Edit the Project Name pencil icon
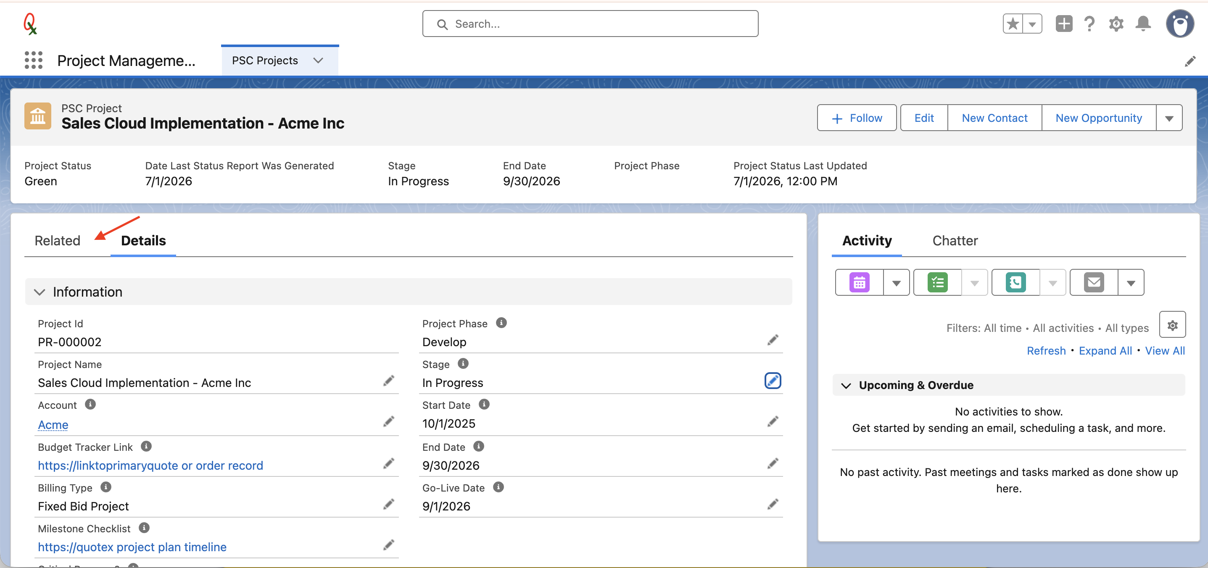Image resolution: width=1208 pixels, height=568 pixels. [388, 381]
